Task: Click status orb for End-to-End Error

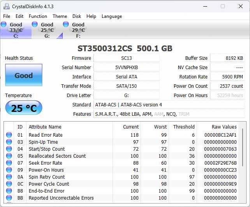Action: [9, 191]
